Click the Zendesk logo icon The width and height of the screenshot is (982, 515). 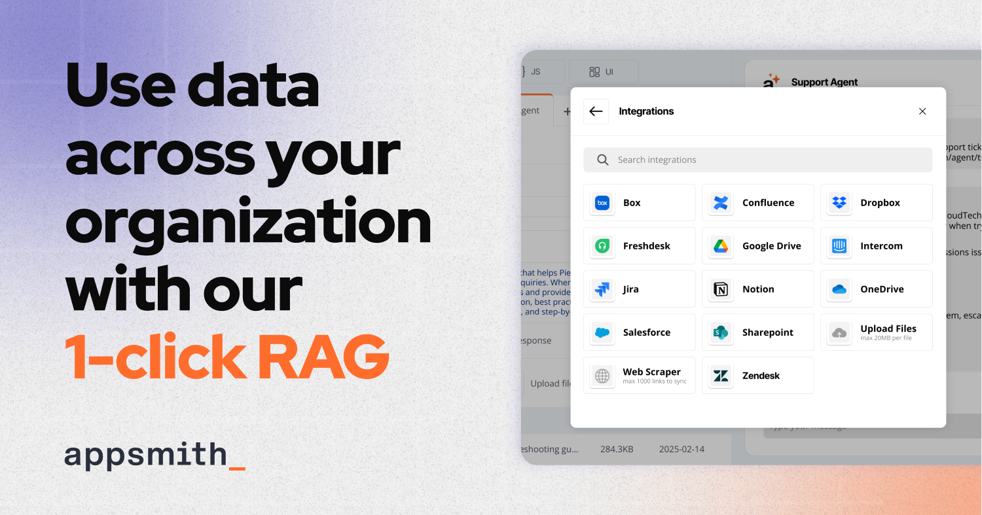coord(721,376)
